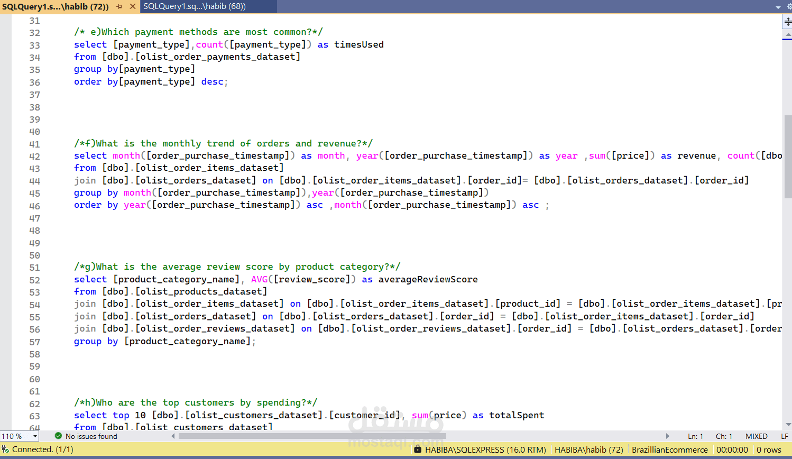Click the horizontal scrollbar right arrow
This screenshot has width=792, height=459.
point(667,436)
